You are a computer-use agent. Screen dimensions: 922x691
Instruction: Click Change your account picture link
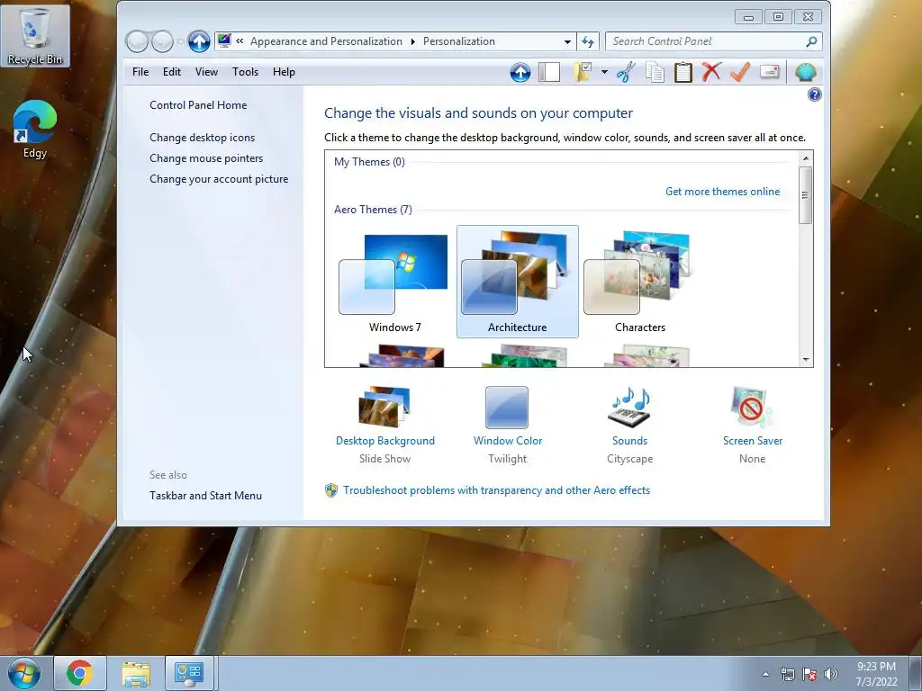[x=219, y=179]
